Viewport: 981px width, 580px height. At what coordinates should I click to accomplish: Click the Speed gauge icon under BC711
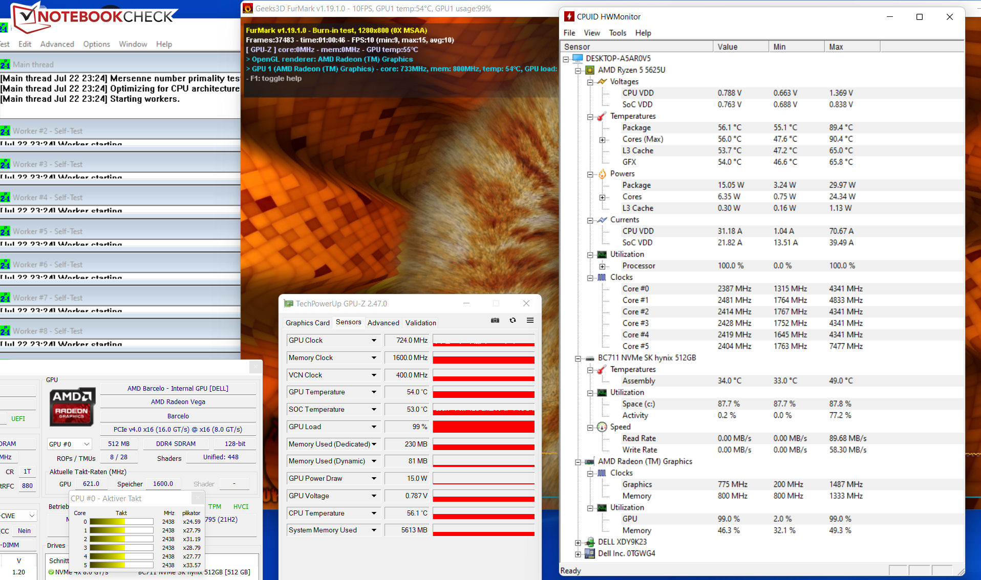tap(602, 427)
